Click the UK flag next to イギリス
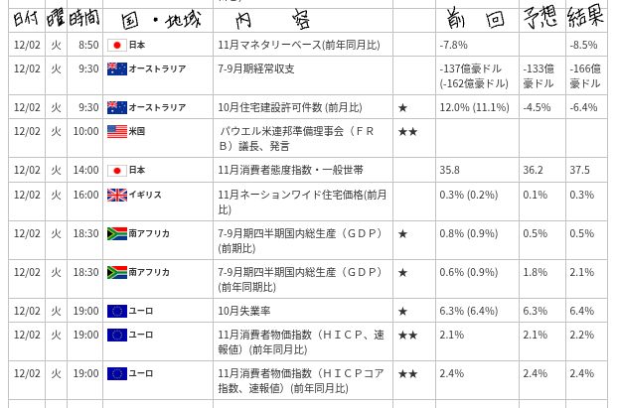 pyautogui.click(x=116, y=195)
